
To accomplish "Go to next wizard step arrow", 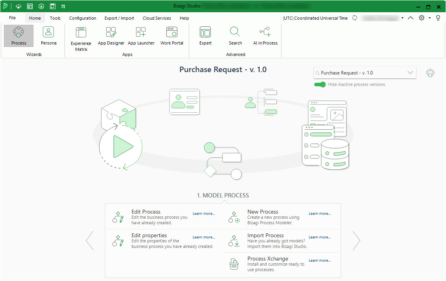I will click(x=356, y=240).
